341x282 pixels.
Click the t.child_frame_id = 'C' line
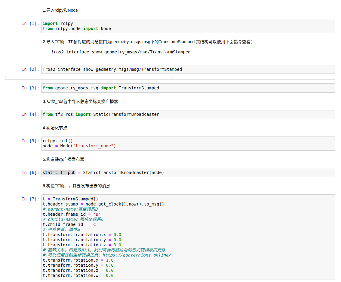tap(70, 224)
